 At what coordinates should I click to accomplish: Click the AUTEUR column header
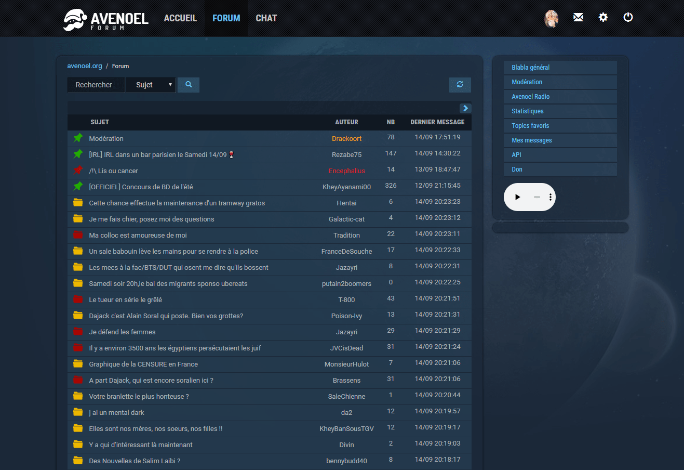347,122
